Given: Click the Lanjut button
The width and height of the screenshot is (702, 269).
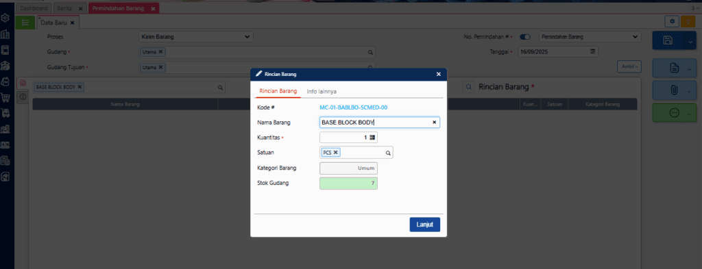Looking at the screenshot, I should 424,225.
